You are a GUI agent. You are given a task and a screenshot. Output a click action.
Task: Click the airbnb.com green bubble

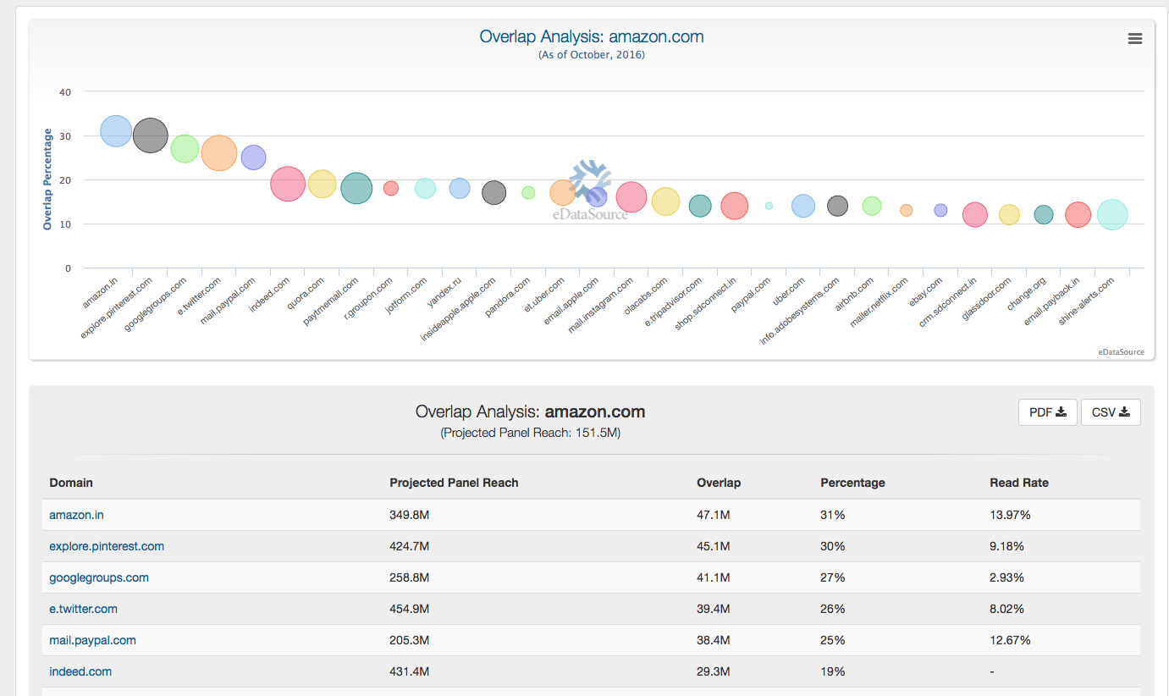coord(872,206)
